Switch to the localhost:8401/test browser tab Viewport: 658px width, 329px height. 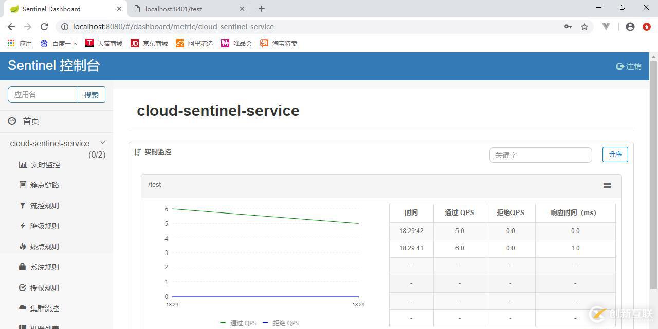189,9
